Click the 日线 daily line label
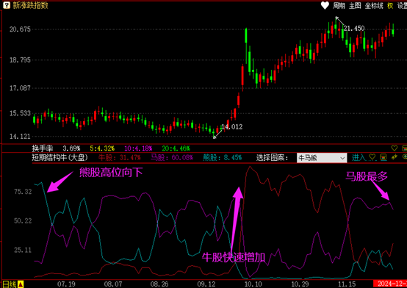 pyautogui.click(x=10, y=284)
